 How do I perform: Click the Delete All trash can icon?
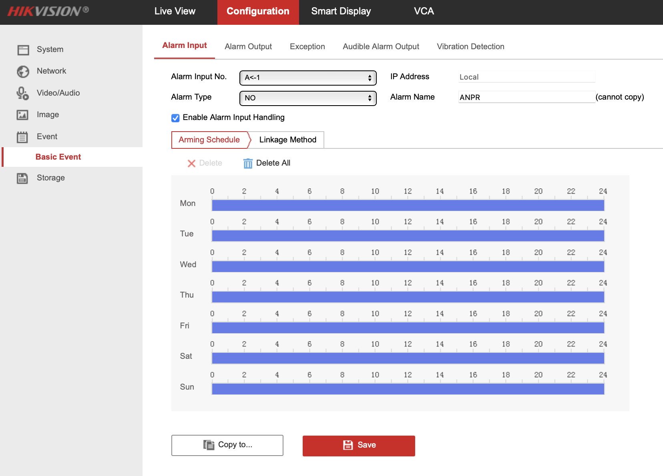(248, 163)
